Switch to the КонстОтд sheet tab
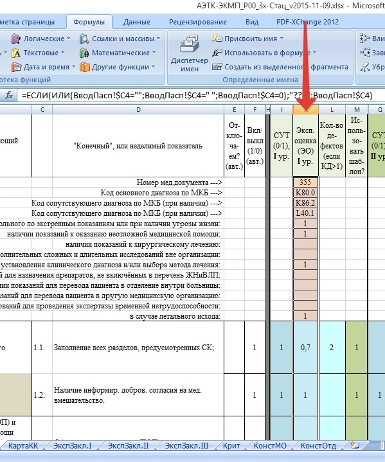Viewport: 385px width, 462px height. click(x=318, y=446)
